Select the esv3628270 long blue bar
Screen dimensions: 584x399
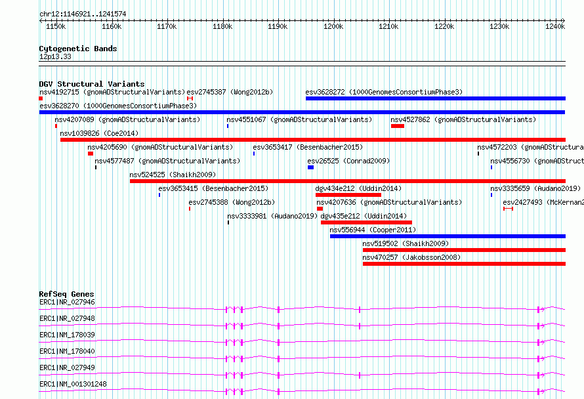click(x=302, y=112)
